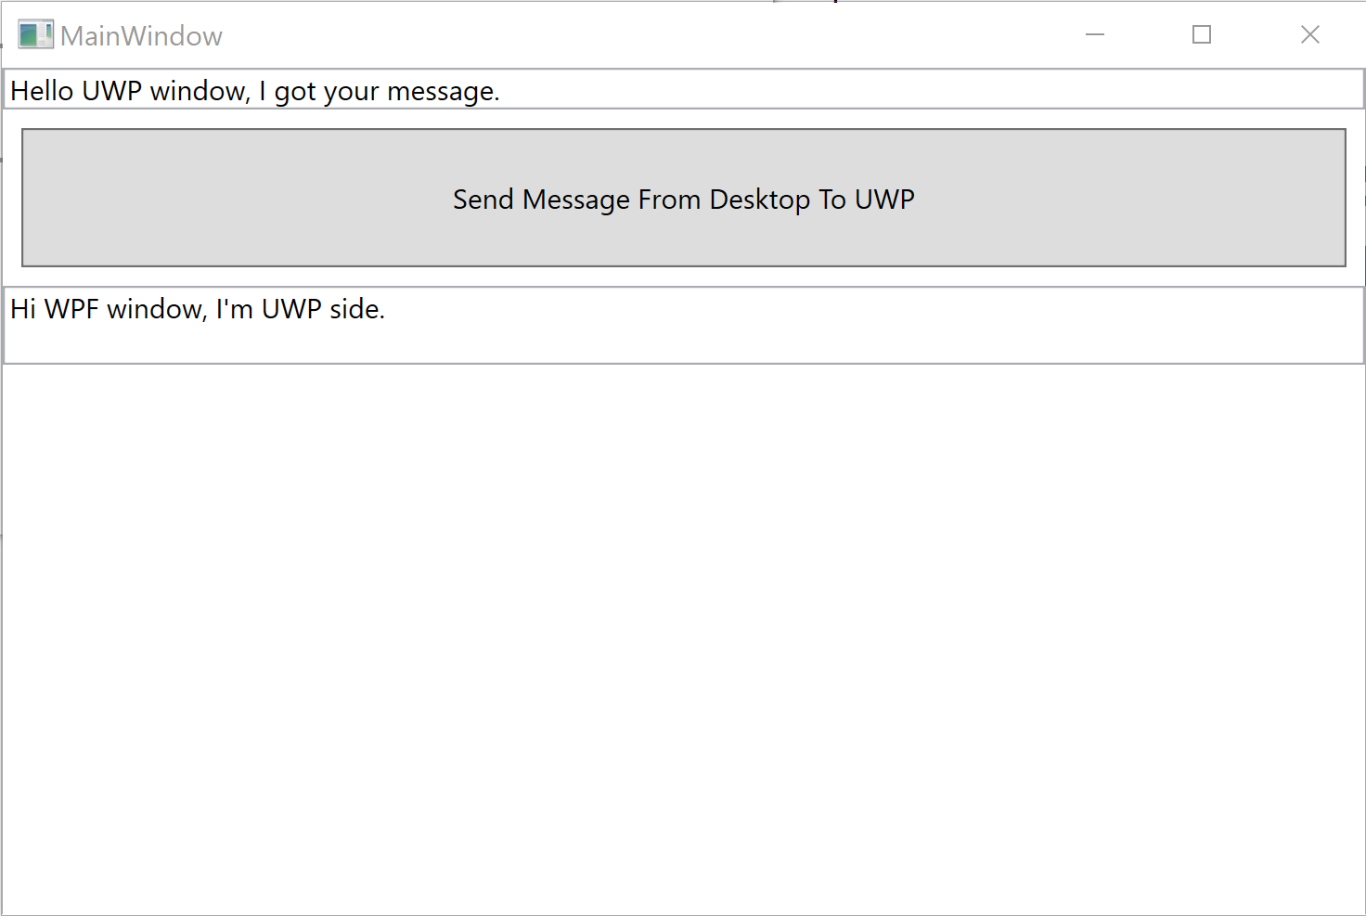Screen dimensions: 1366x916
Task: Close the MainWindow window
Action: (x=1309, y=35)
